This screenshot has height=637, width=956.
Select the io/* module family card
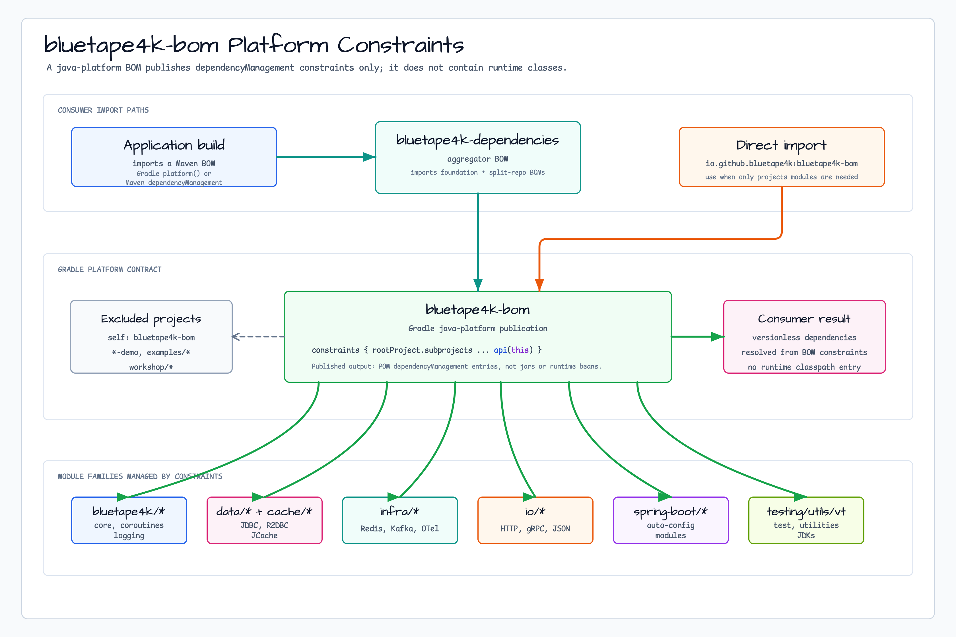(x=535, y=520)
